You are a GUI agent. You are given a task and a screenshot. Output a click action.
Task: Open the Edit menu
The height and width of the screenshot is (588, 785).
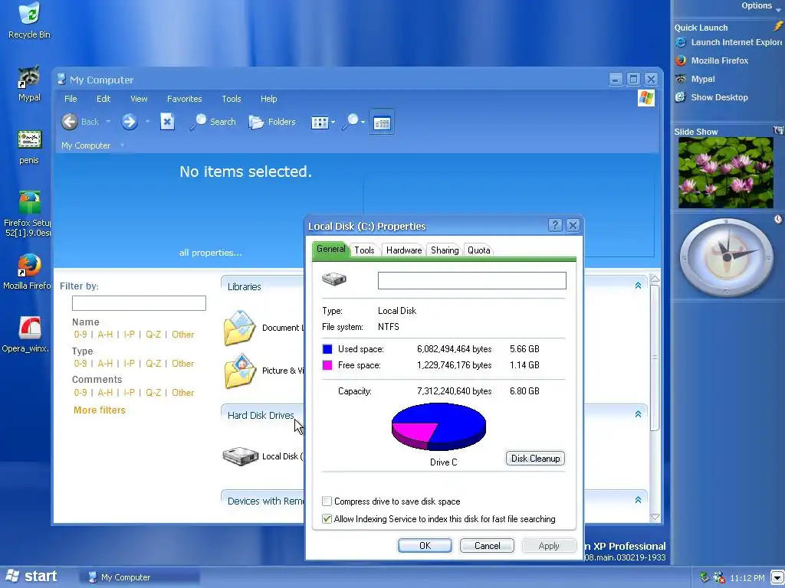coord(103,99)
